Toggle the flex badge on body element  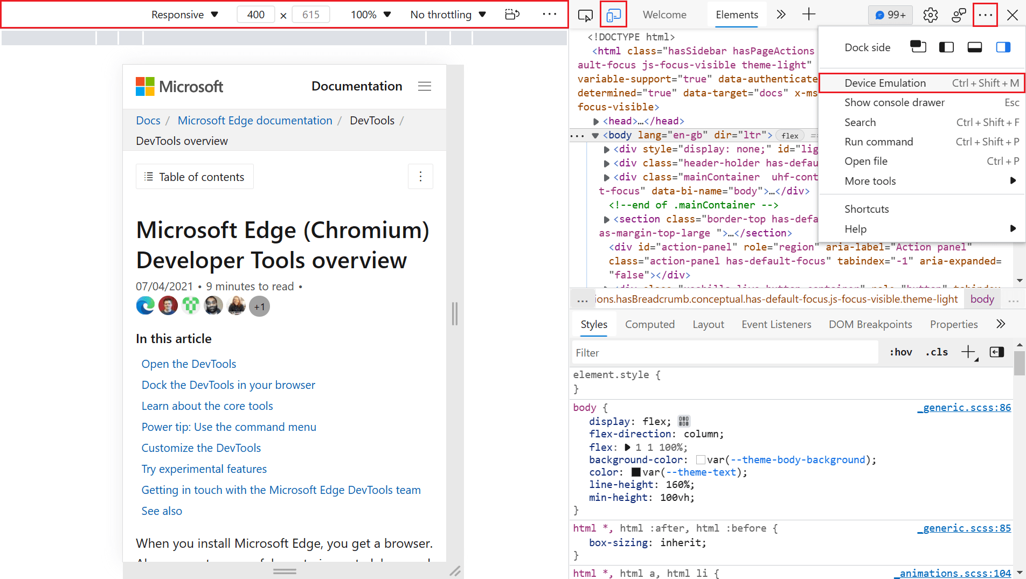(x=790, y=135)
